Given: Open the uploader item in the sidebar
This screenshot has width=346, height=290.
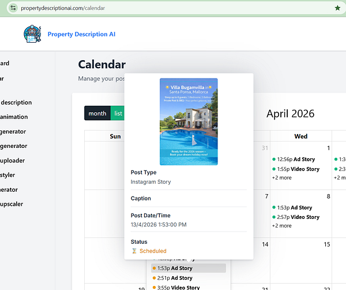Looking at the screenshot, I should coord(12,161).
